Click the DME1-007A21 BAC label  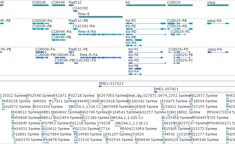pyautogui.click(x=166, y=89)
